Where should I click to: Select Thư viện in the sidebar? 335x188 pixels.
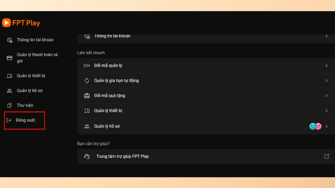25,105
